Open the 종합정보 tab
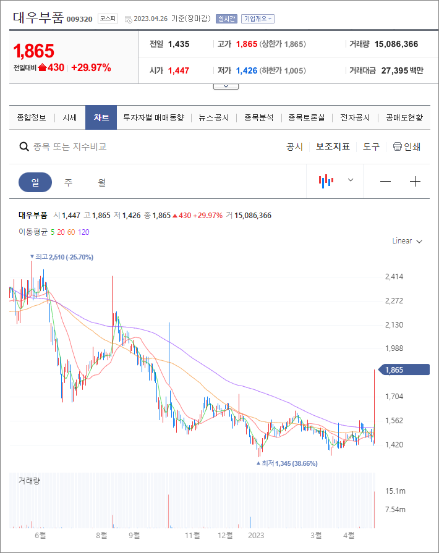The width and height of the screenshot is (439, 553). tap(32, 118)
